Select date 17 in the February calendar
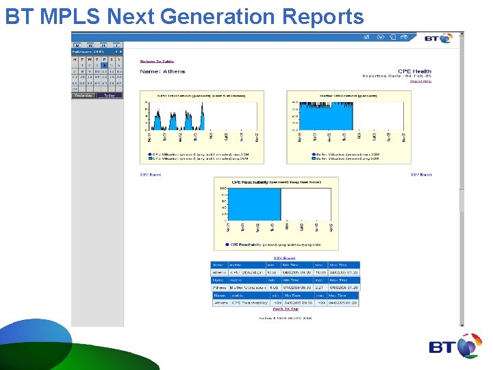This screenshot has height=370, width=493. (x=97, y=77)
